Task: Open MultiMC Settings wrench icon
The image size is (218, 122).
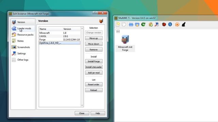Action: tap(157, 24)
